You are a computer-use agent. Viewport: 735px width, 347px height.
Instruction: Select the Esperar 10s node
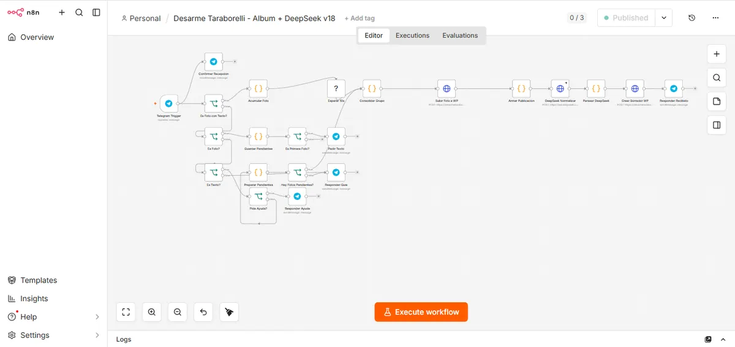pyautogui.click(x=336, y=89)
